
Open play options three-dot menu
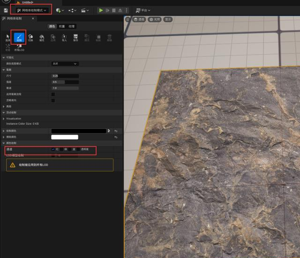[x=127, y=10]
